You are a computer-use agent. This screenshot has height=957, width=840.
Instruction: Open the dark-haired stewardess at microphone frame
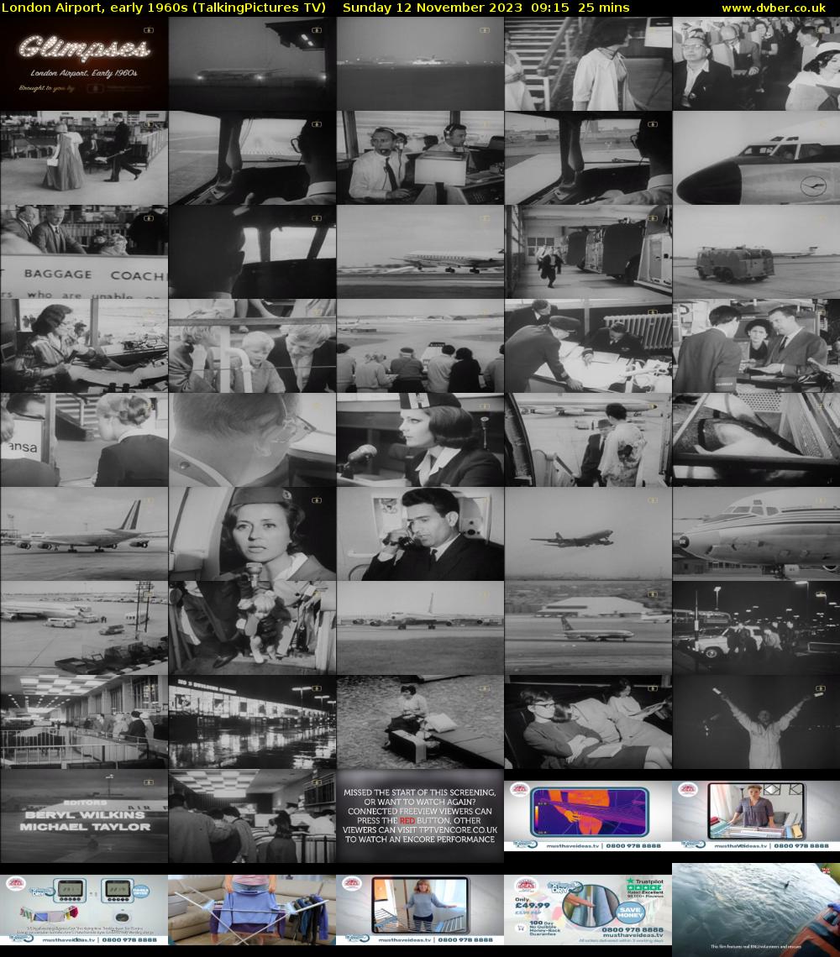420,439
